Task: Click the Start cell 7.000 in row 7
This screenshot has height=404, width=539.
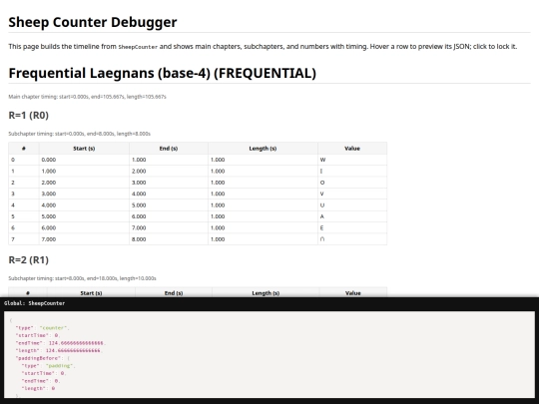Action: click(84, 239)
